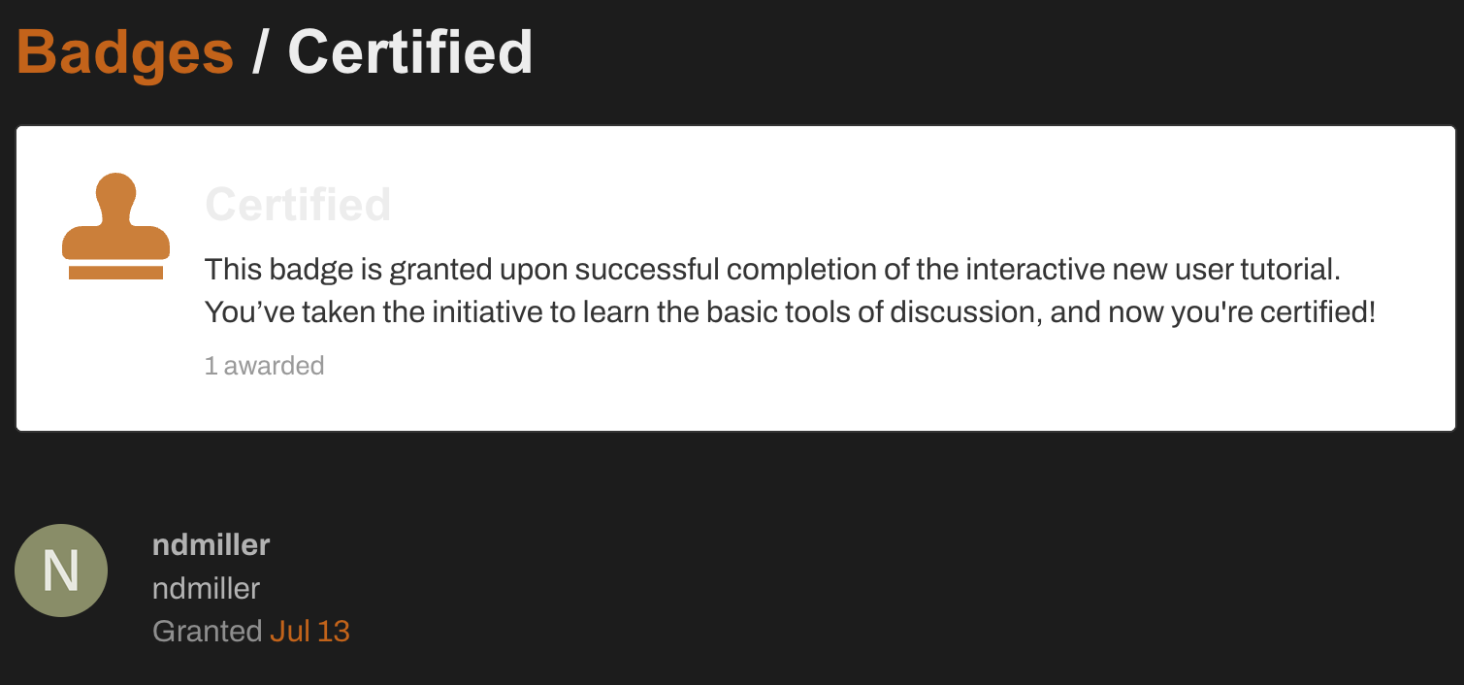Open the Jul 13 granted date link
This screenshot has width=1464, height=685.
[x=309, y=631]
